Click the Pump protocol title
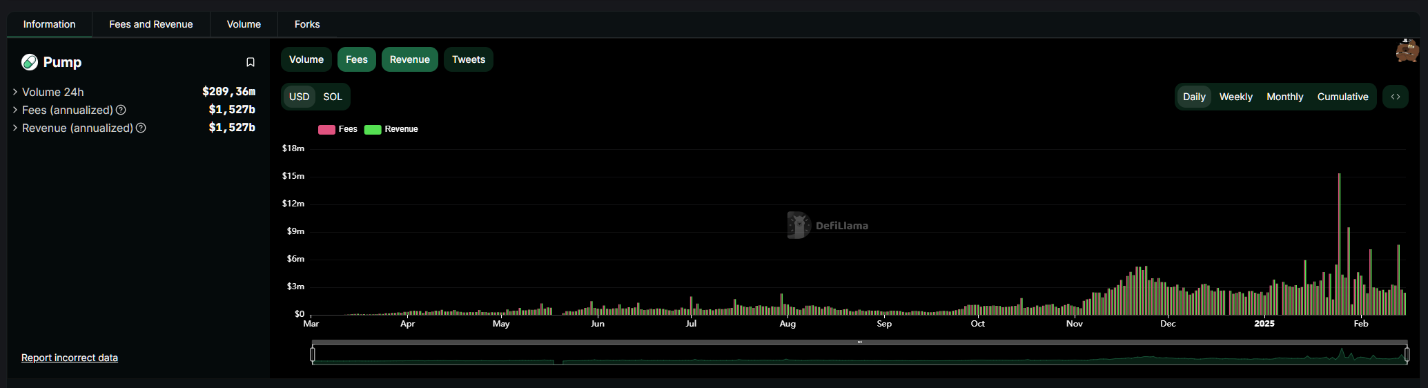This screenshot has height=388, width=1428. pos(62,62)
